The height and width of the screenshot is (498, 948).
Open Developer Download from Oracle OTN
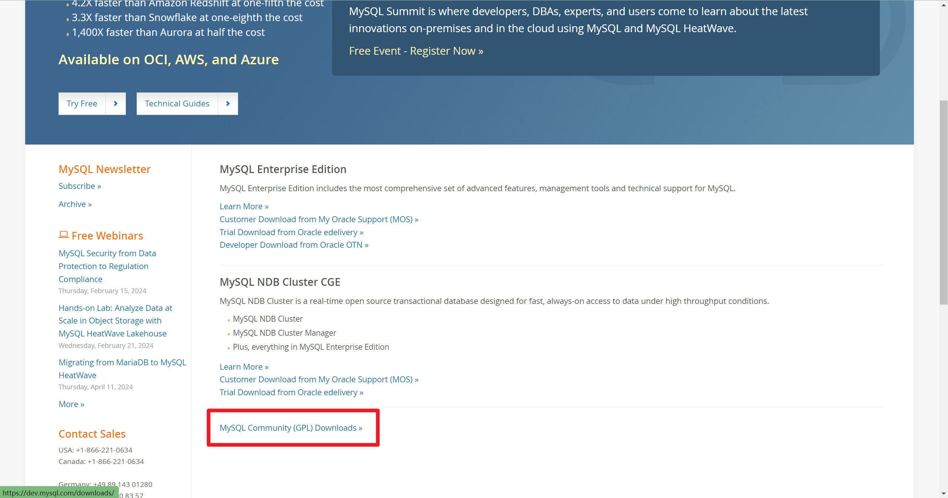(x=294, y=245)
